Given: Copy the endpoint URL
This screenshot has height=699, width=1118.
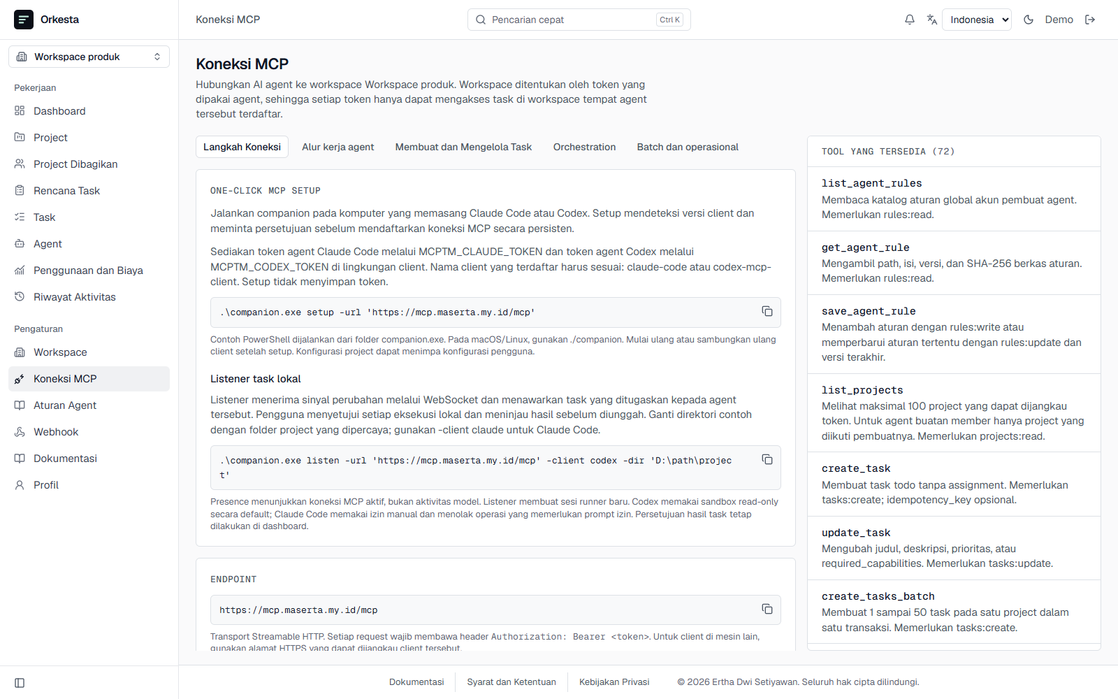Looking at the screenshot, I should [767, 609].
